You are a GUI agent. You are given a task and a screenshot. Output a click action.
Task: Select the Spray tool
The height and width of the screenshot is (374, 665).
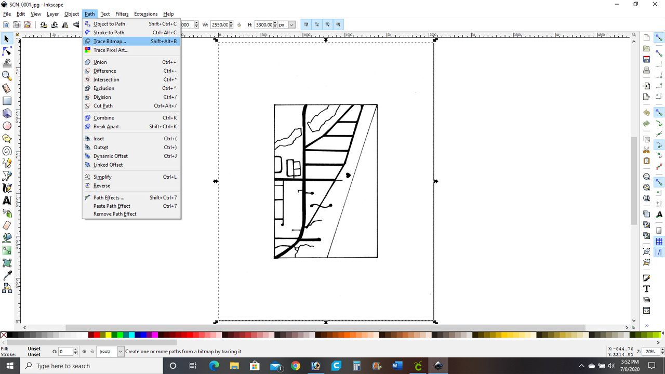(x=7, y=213)
